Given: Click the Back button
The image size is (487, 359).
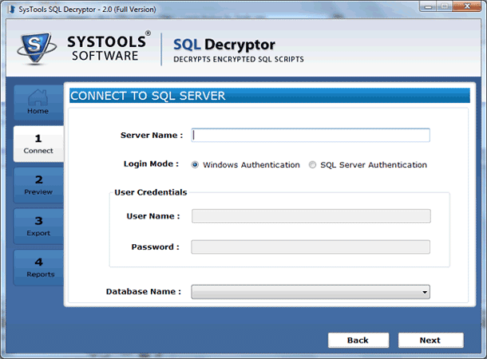Looking at the screenshot, I should point(358,341).
